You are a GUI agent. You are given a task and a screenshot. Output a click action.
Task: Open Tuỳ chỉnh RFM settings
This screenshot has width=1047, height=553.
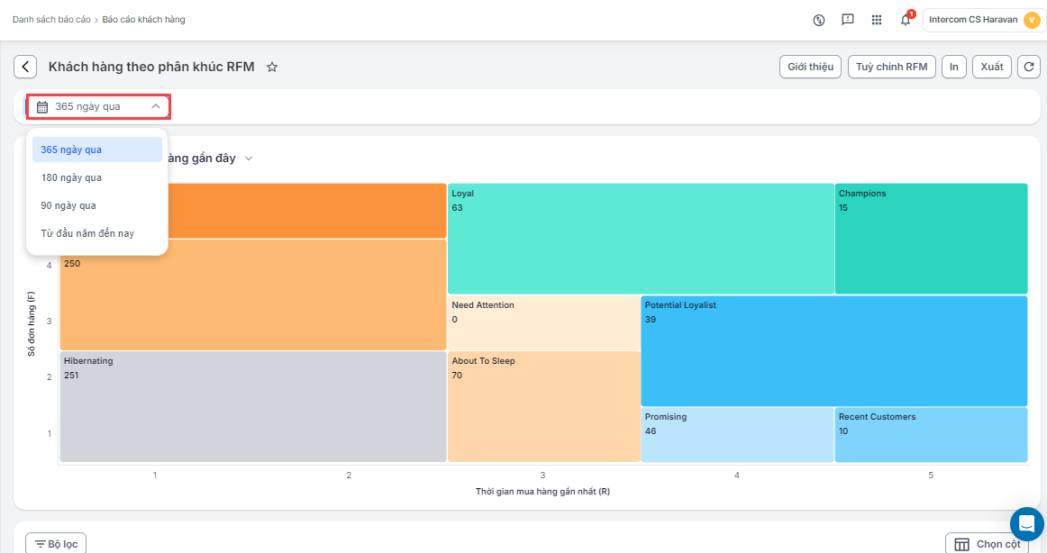point(891,67)
